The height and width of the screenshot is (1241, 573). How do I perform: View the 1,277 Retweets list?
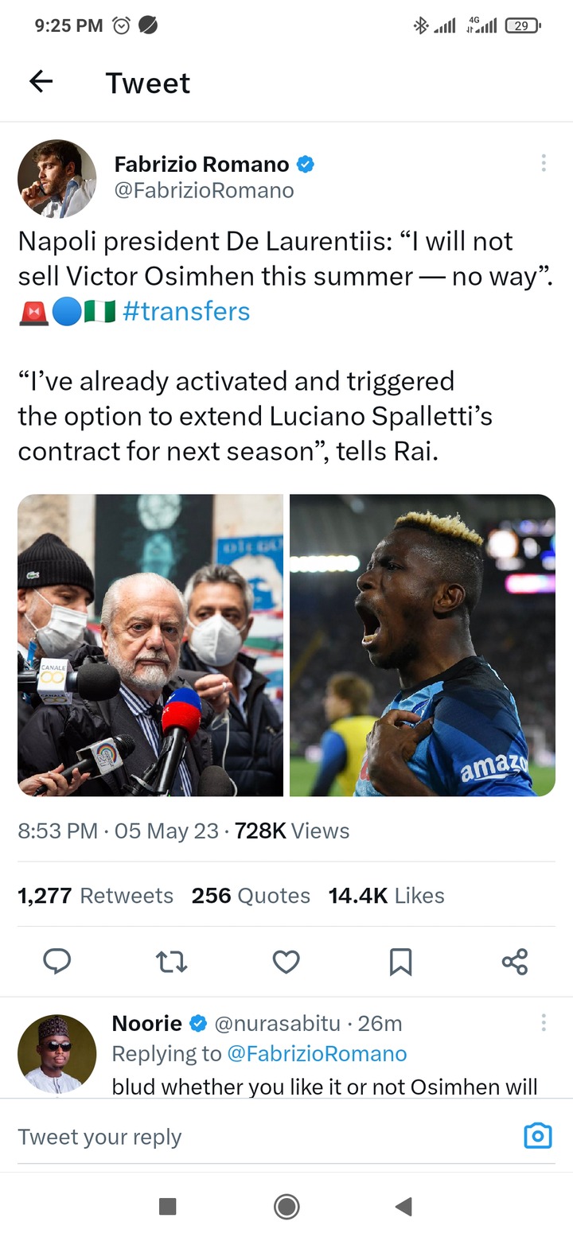click(x=95, y=896)
